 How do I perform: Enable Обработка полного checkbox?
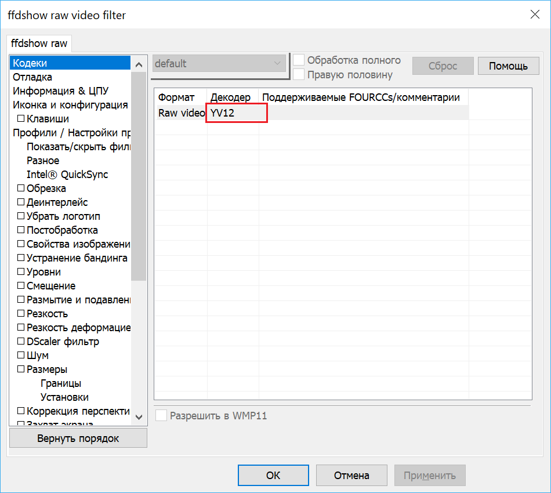pos(299,60)
